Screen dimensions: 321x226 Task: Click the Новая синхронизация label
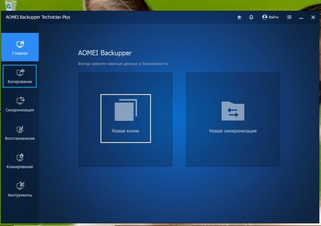[x=233, y=131]
